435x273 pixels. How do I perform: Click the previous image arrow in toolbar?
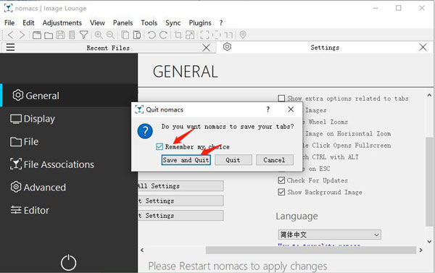click(11, 35)
